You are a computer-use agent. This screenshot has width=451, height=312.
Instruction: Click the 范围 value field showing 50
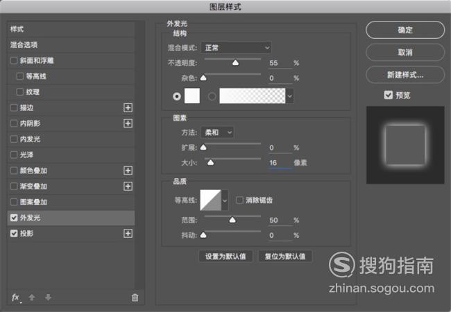(280, 220)
